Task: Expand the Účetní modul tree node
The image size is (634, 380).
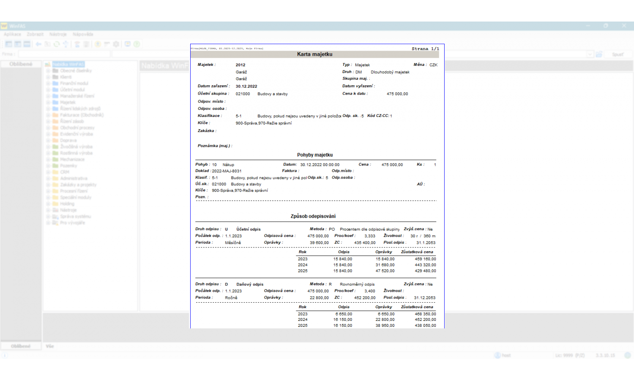Action: coord(48,90)
